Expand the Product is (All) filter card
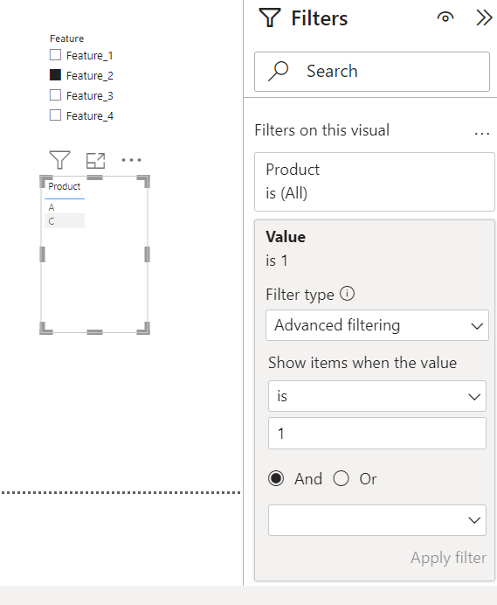Screen dimensions: 497x605 375,182
